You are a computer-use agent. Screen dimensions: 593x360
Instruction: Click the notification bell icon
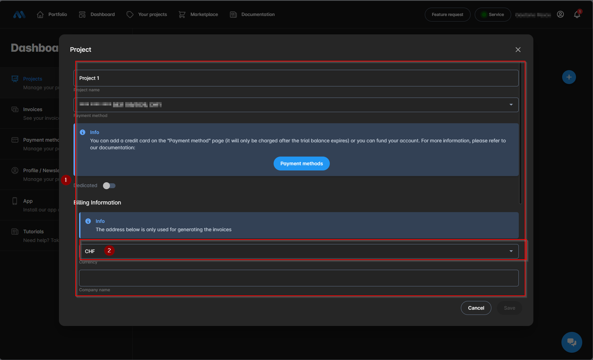pyautogui.click(x=577, y=15)
